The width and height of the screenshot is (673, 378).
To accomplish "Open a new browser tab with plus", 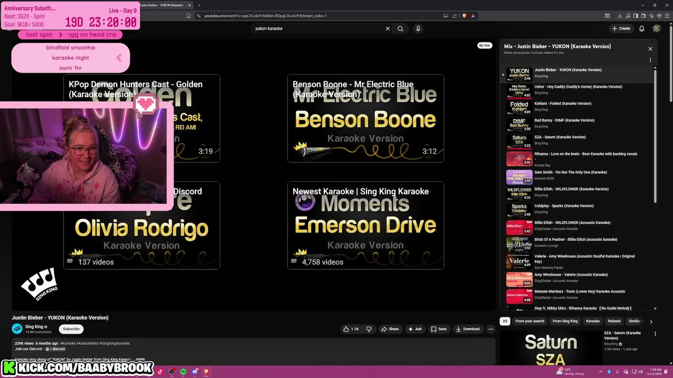I will 199,5.
